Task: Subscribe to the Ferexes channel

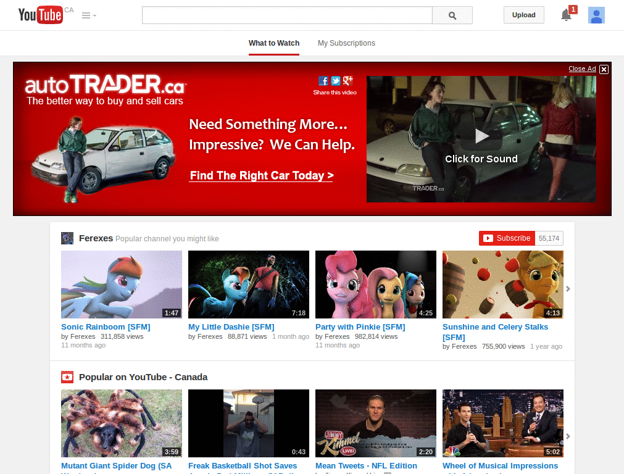Action: click(507, 238)
